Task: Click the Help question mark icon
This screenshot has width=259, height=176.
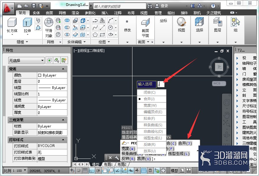Action: (213, 6)
